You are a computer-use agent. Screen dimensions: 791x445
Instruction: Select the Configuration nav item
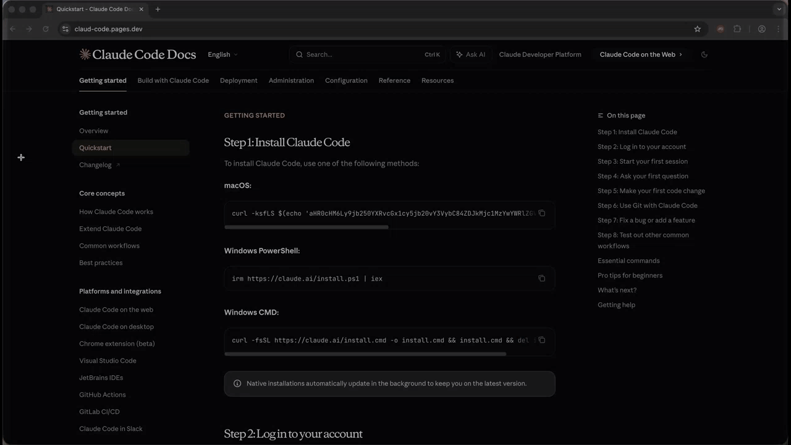pyautogui.click(x=346, y=80)
